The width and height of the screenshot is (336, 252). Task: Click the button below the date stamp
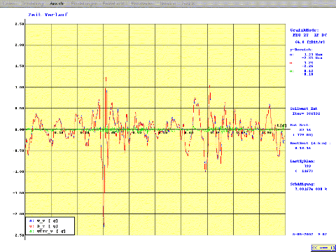[323, 247]
